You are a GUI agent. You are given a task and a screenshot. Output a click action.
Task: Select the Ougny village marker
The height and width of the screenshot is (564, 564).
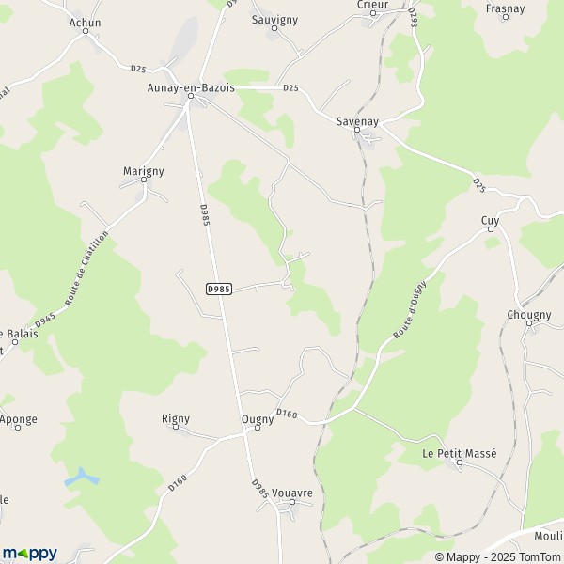258,428
